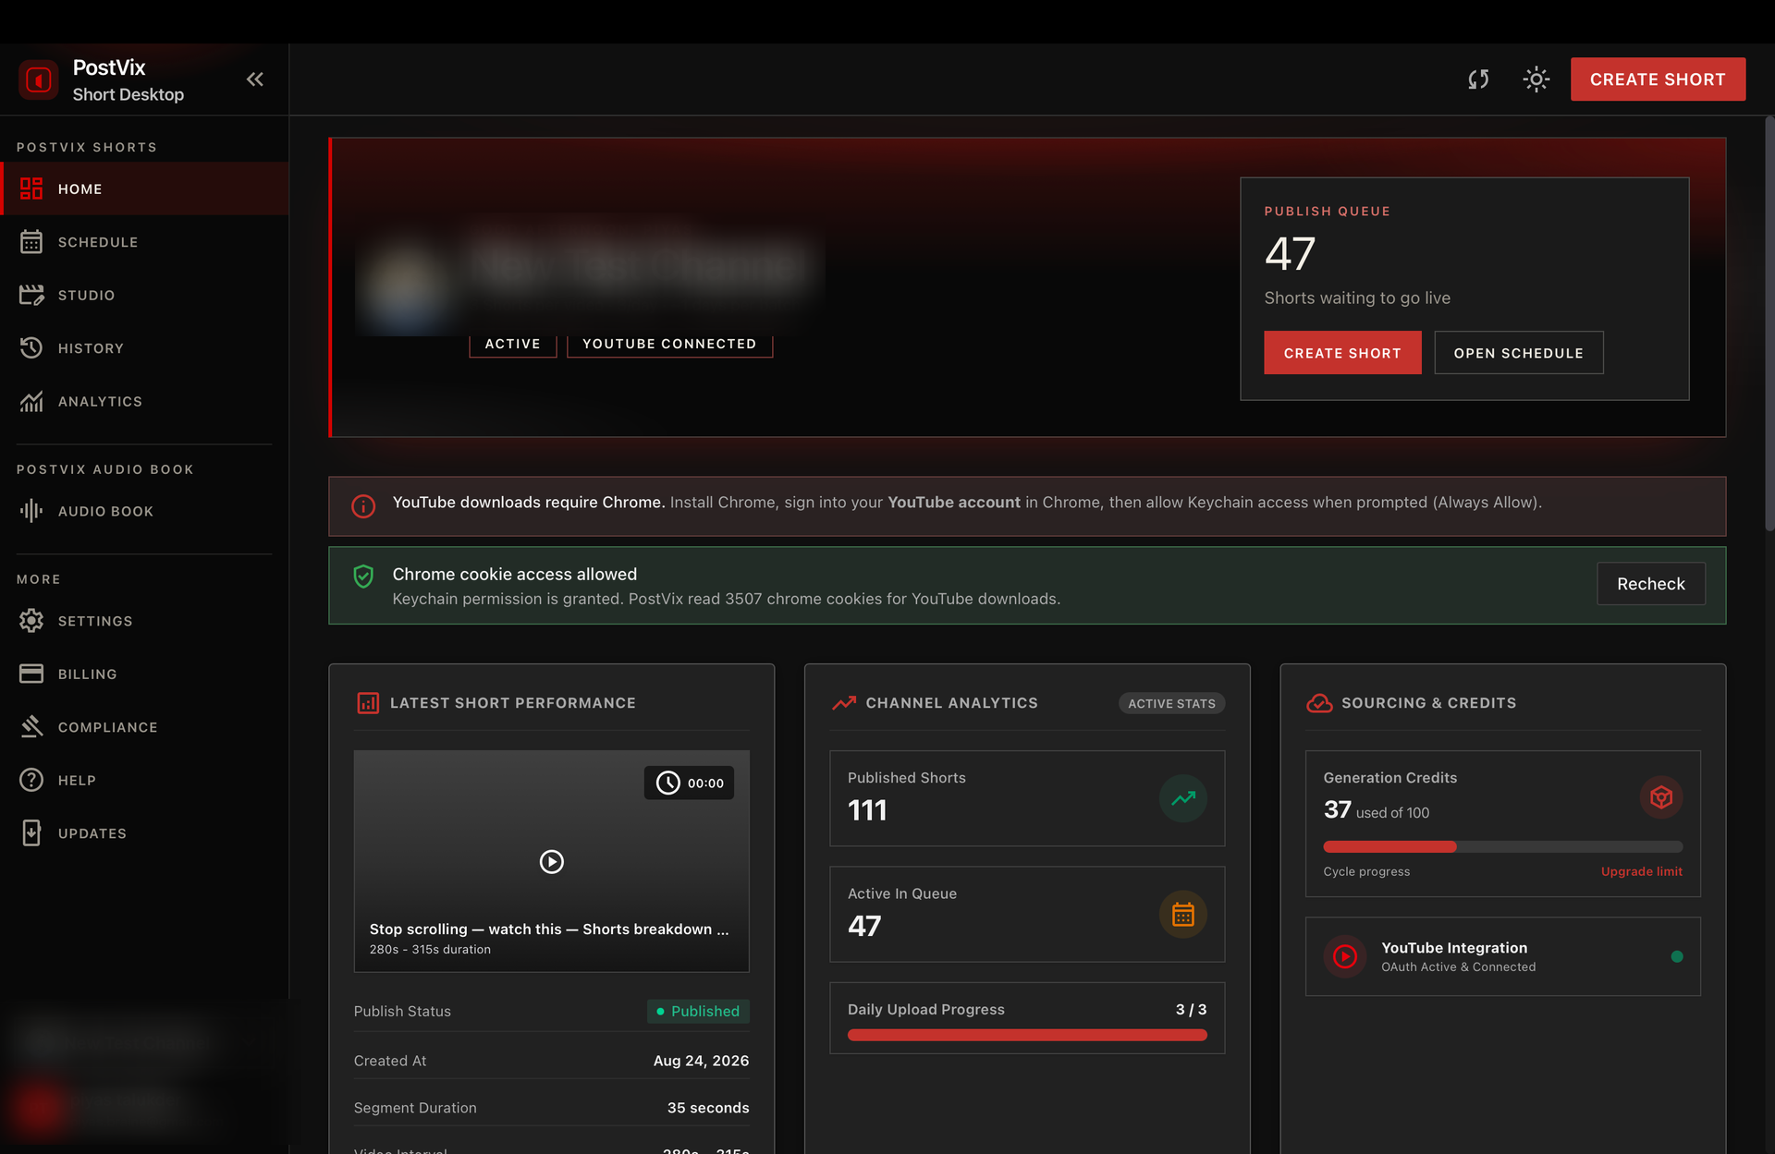
Task: Click the Compliance gavel icon
Action: pos(31,727)
